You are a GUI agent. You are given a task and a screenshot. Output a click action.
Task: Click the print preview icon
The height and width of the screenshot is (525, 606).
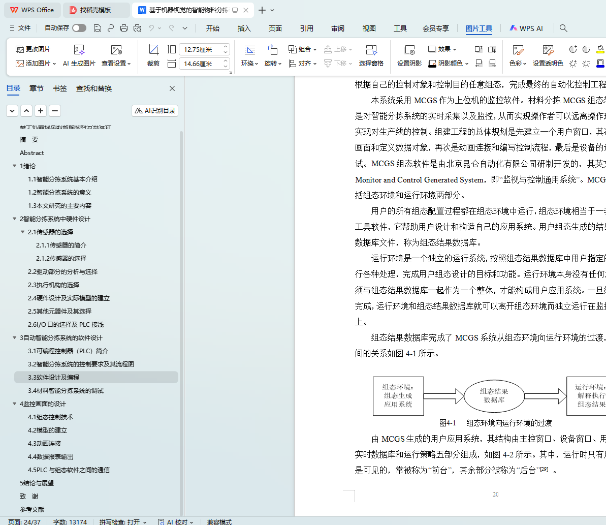click(x=137, y=28)
